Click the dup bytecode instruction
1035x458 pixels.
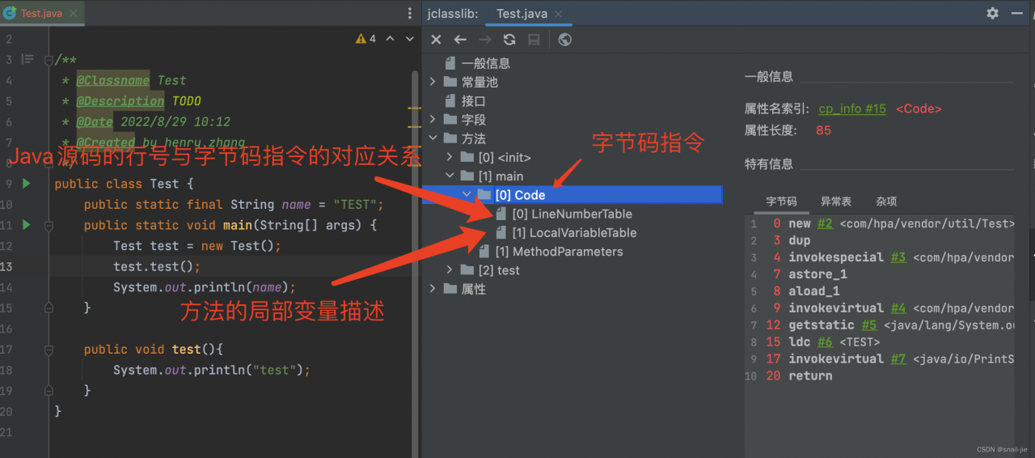click(x=799, y=240)
